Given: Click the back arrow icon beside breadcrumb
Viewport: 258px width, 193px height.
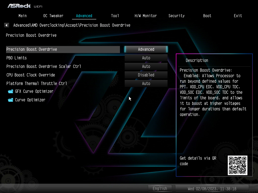Looking at the screenshot, I should click(6, 25).
